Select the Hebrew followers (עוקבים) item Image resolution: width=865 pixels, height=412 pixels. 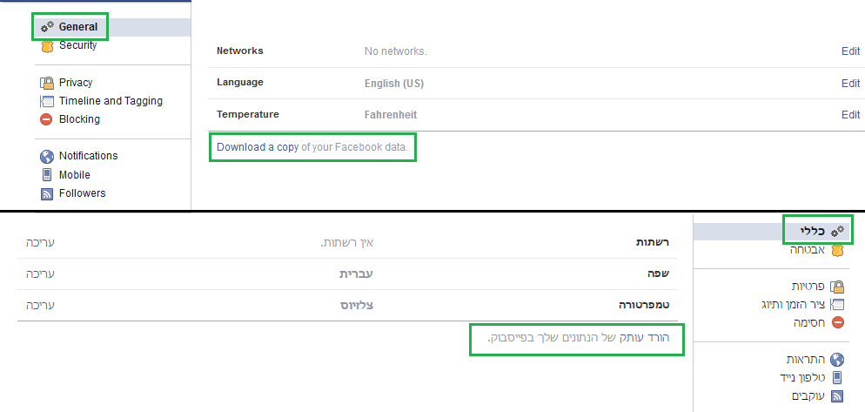(808, 396)
